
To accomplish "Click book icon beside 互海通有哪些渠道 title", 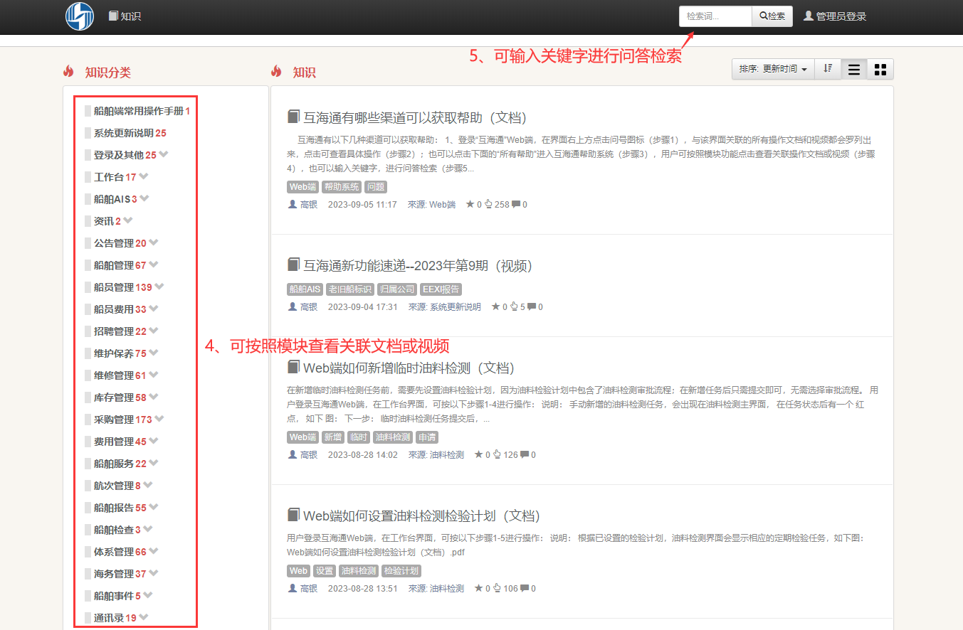I will click(293, 117).
